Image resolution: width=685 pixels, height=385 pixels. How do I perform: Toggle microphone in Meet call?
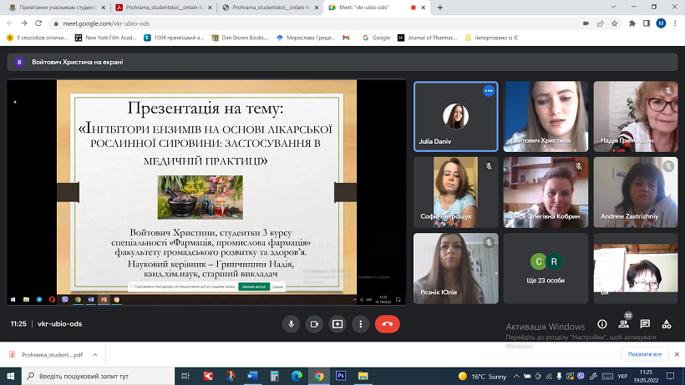[x=291, y=324]
